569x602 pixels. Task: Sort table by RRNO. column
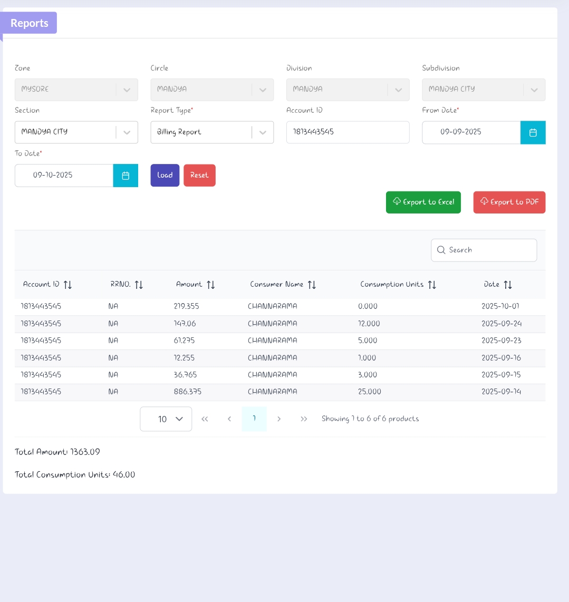coord(139,285)
